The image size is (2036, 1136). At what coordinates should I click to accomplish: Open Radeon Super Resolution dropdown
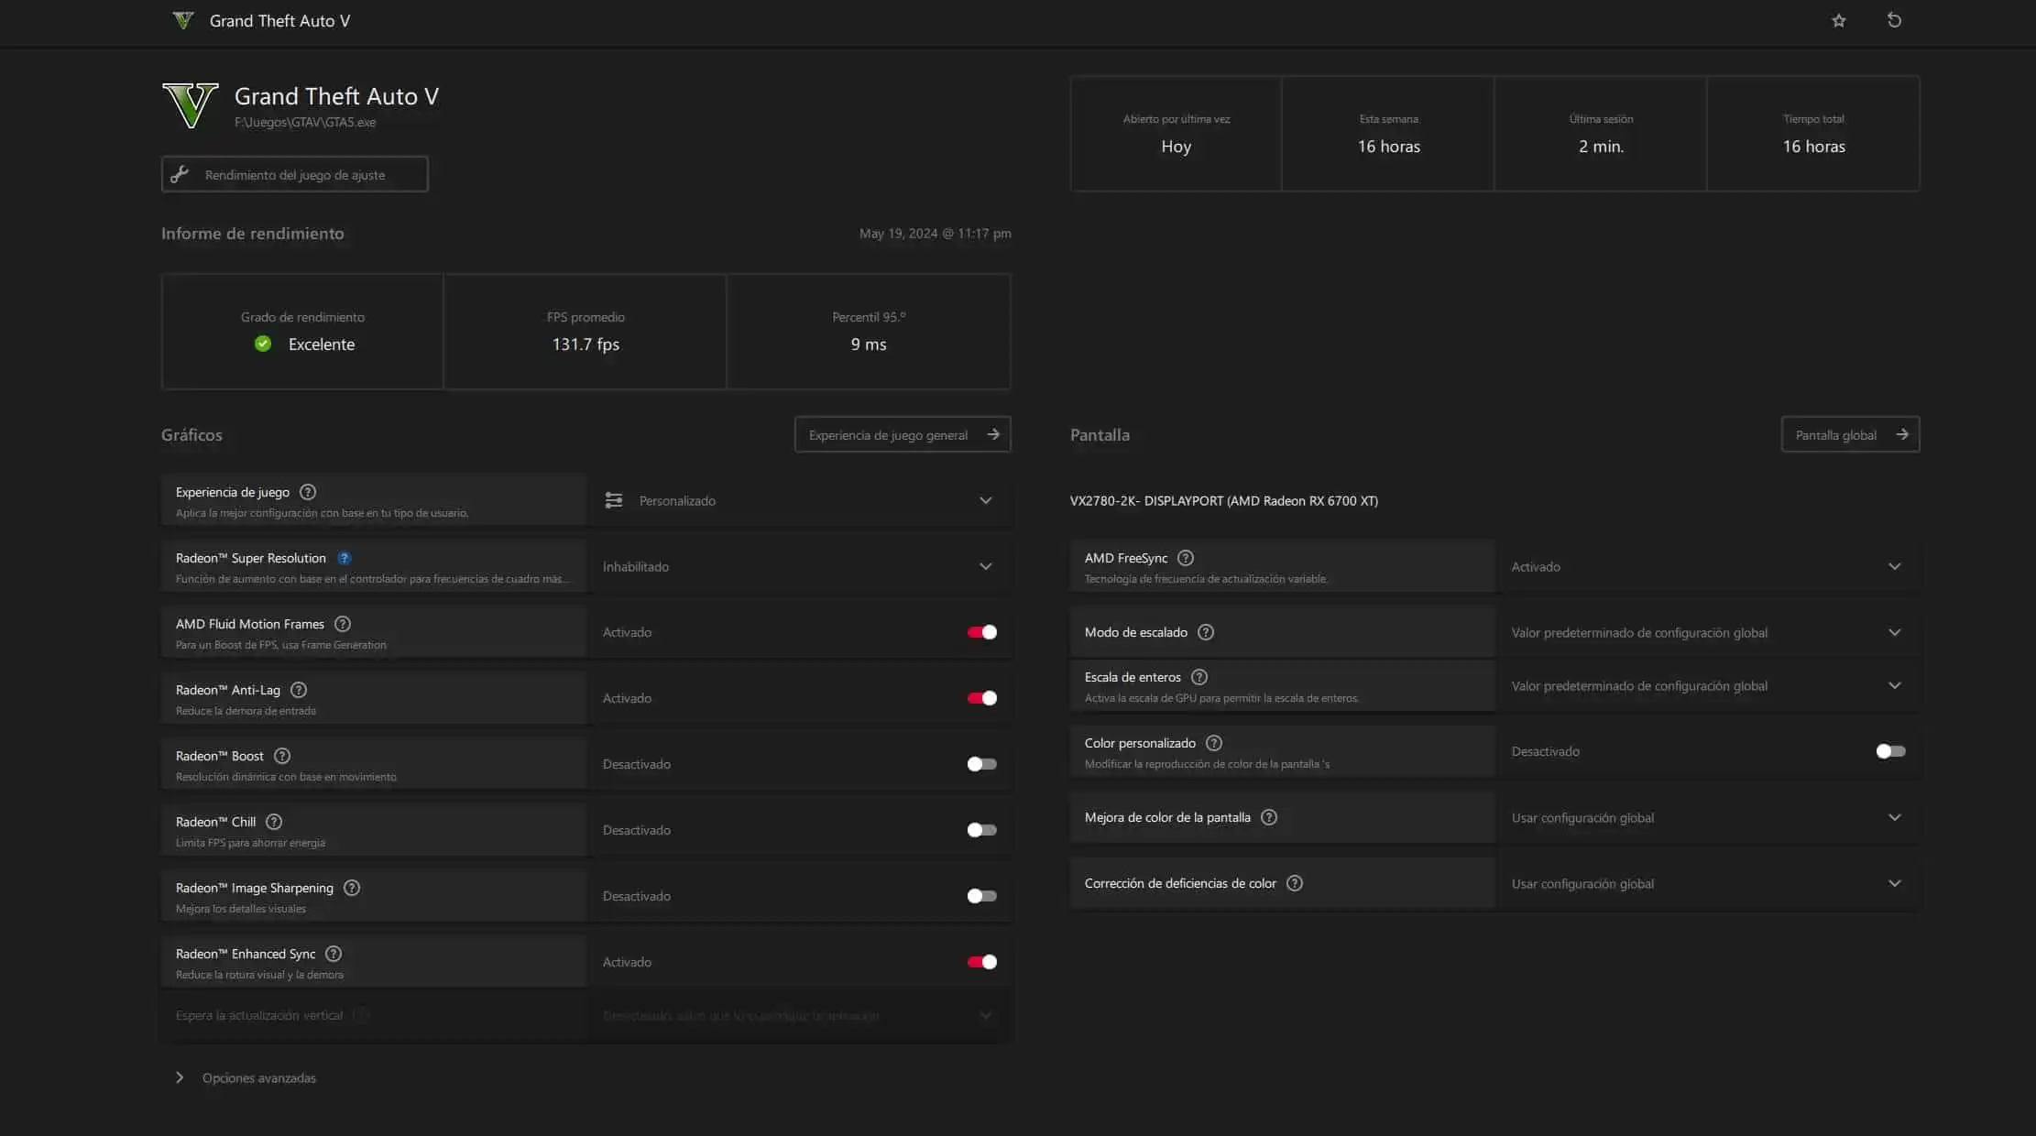799,567
